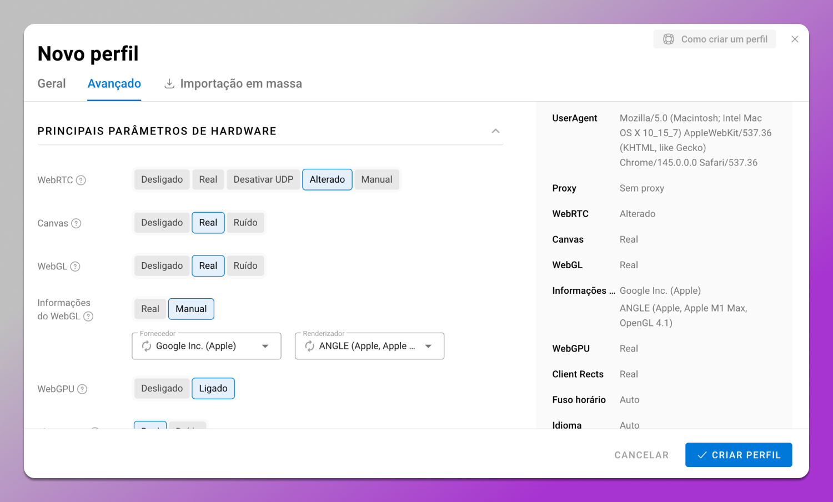Select Real for Informações do WebGL
The image size is (833, 502).
(x=150, y=309)
